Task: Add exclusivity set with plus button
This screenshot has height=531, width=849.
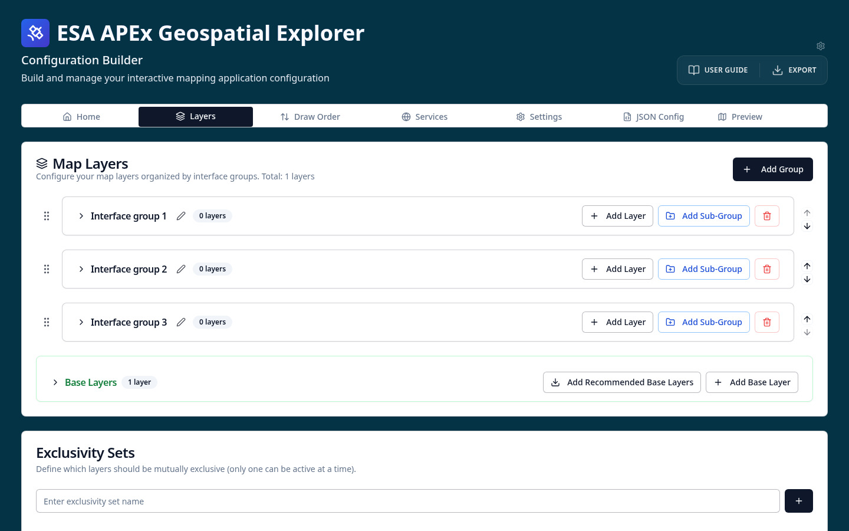Action: coord(799,501)
